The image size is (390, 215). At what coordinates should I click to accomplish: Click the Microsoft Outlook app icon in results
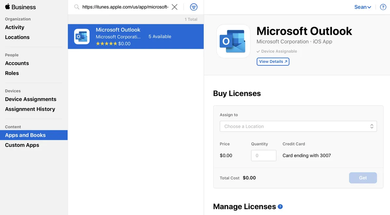[x=82, y=36]
